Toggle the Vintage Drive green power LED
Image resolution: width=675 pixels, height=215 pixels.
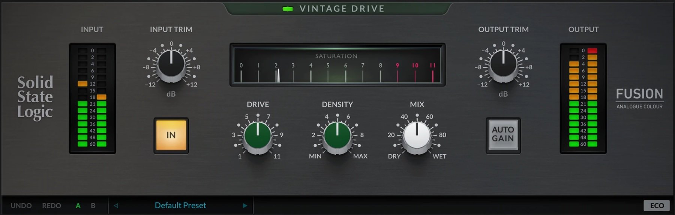(x=288, y=9)
